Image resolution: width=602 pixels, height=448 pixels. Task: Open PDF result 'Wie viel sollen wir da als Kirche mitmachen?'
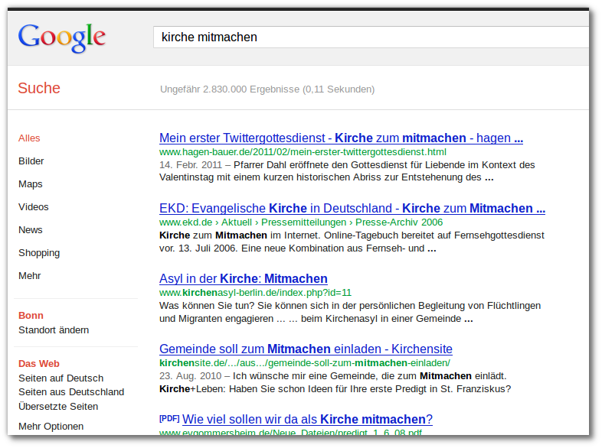point(308,419)
